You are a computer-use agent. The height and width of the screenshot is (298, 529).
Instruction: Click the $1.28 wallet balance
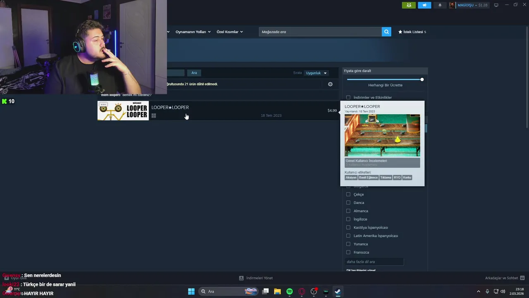click(x=483, y=5)
